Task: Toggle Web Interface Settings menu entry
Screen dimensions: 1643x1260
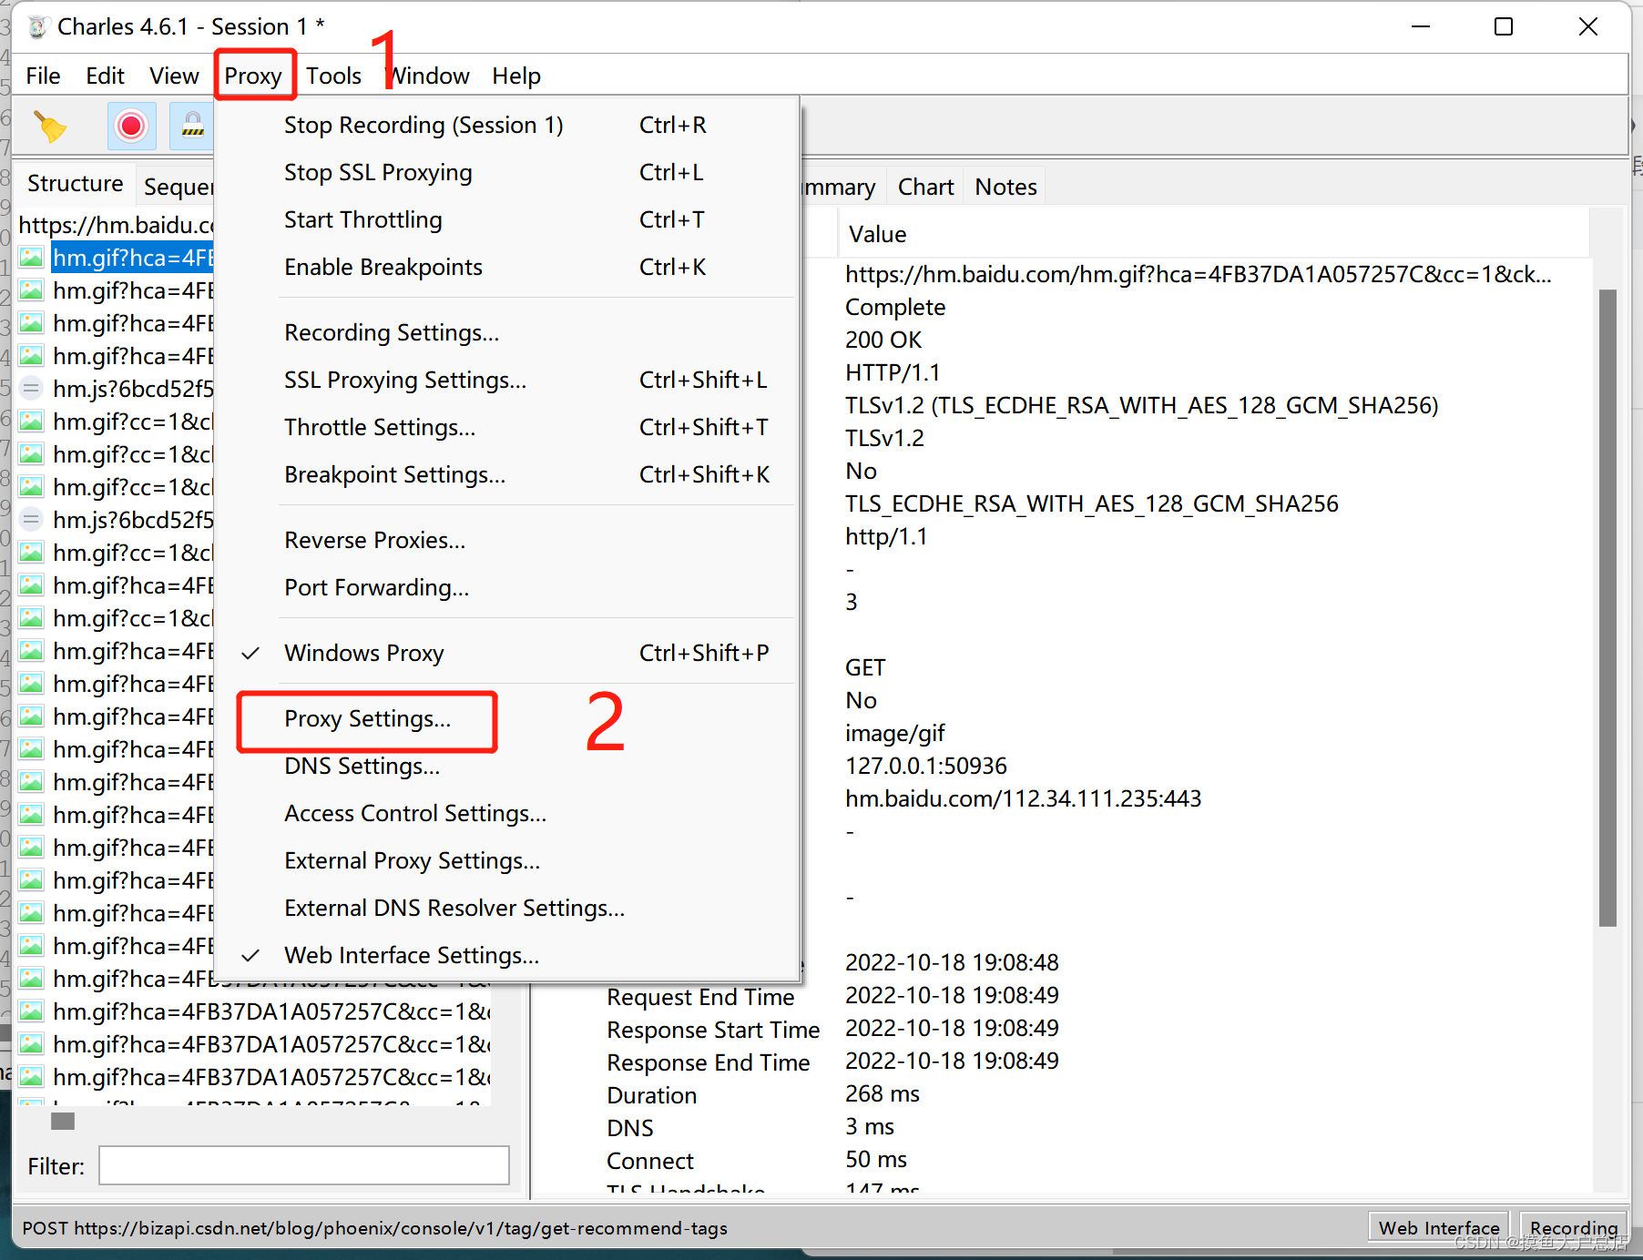Action: tap(508, 955)
